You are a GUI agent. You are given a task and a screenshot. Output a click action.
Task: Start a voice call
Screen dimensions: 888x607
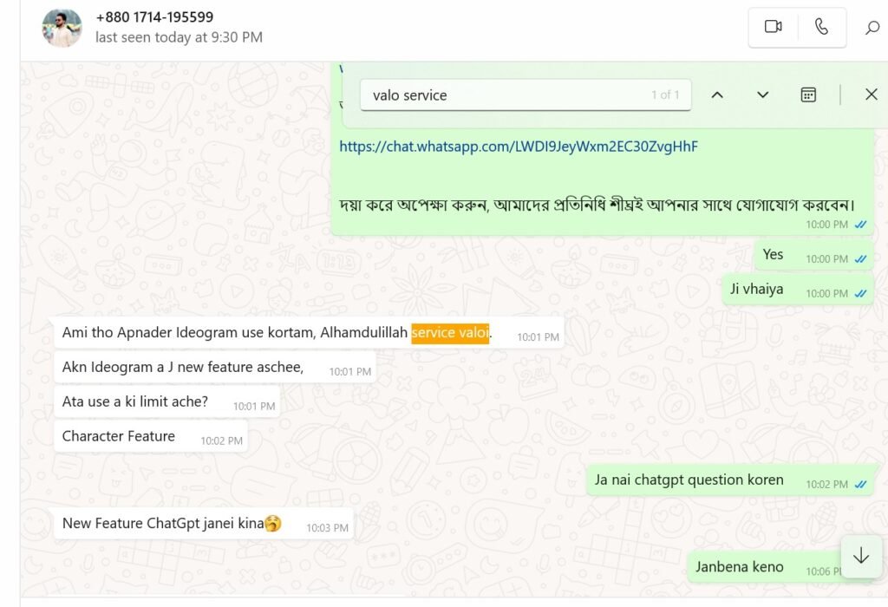[821, 27]
